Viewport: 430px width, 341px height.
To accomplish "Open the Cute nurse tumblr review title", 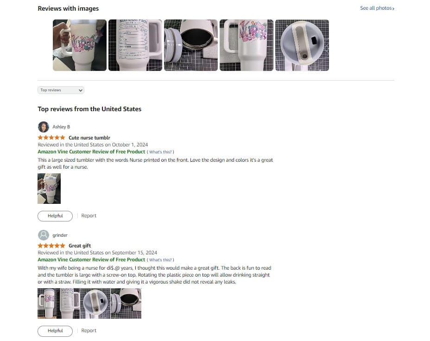I will point(89,138).
